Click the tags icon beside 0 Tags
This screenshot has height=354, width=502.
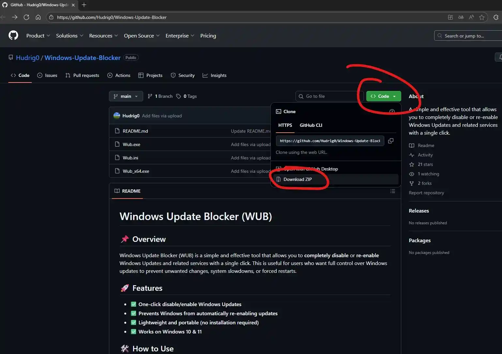178,96
